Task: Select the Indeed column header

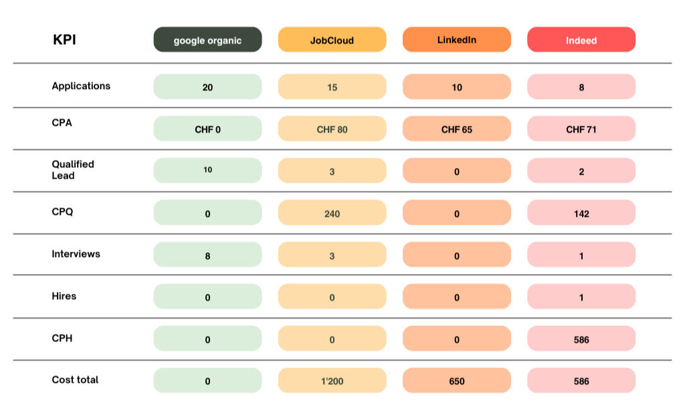Action: click(581, 40)
